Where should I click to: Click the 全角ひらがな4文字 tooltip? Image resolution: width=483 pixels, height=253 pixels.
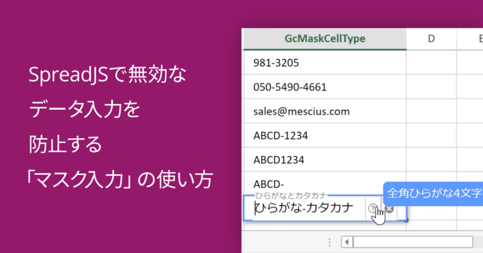click(x=433, y=193)
